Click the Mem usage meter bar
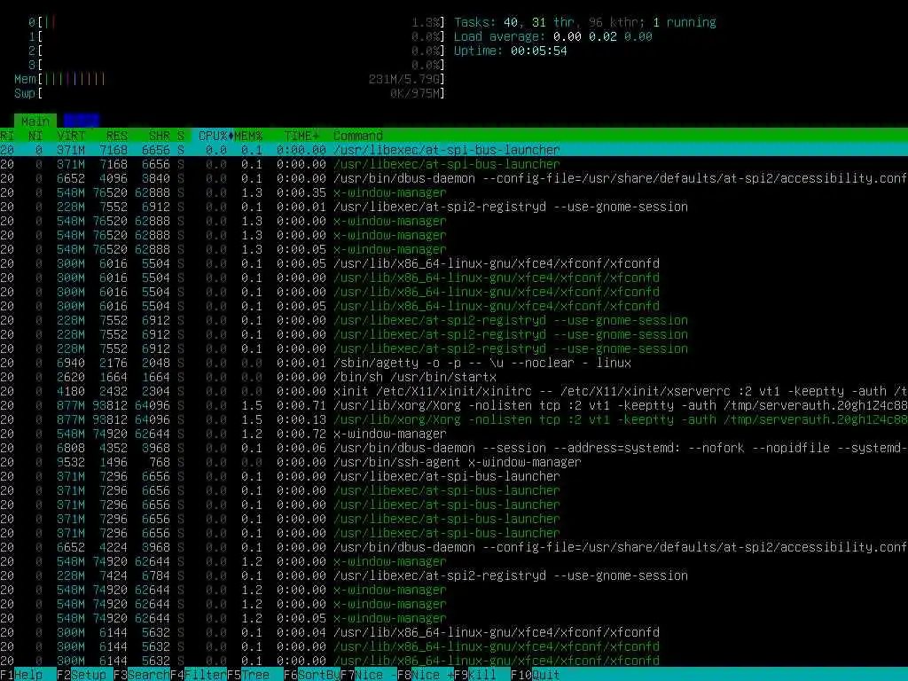This screenshot has height=681, width=908. pyautogui.click(x=231, y=79)
